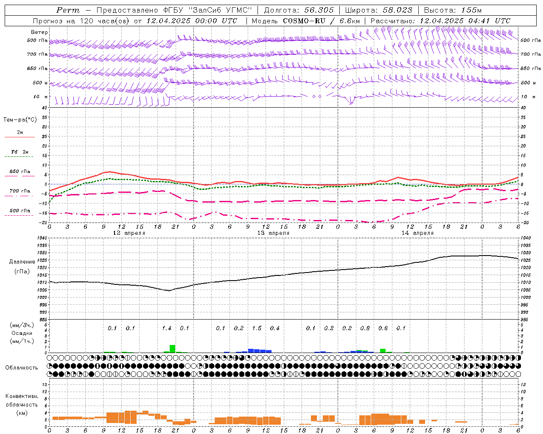Viewport: 543px width, 434px height.
Task: Click the "Высота: 155м" elevation text
Action: click(x=453, y=10)
